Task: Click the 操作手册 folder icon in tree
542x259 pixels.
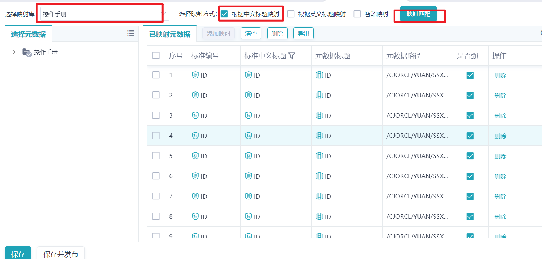Action: [27, 53]
